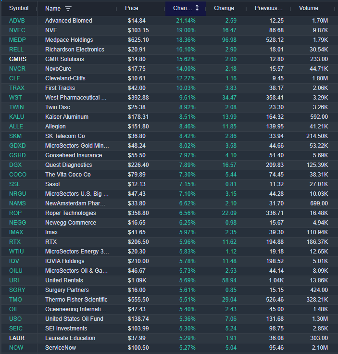This screenshot has width=338, height=354.
Task: Open NVEC ticker symbol
Action: (17, 30)
